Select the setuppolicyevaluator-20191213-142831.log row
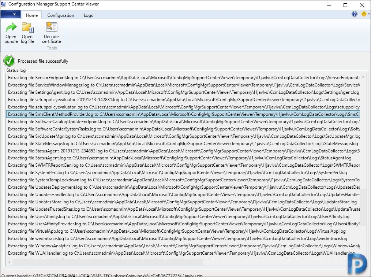The width and height of the screenshot is (371, 277). coord(183,100)
